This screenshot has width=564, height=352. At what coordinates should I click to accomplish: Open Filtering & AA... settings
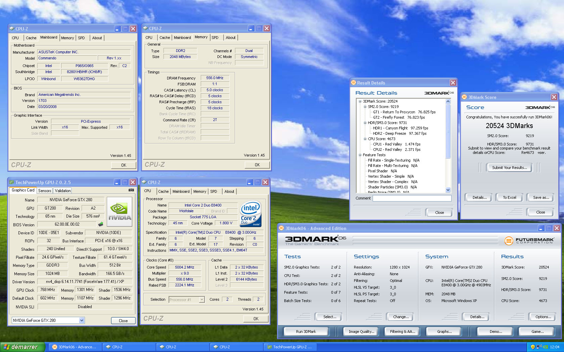pos(403,332)
